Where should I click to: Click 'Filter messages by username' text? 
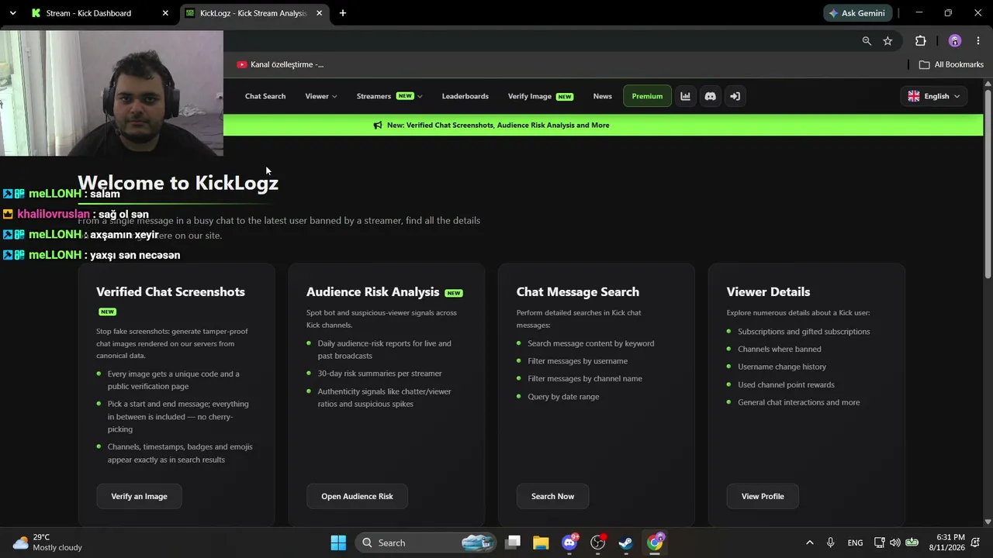[577, 361]
